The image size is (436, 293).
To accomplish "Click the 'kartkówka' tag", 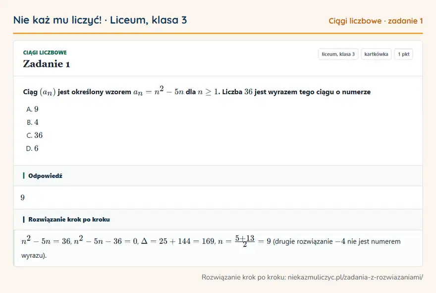I will coord(376,54).
